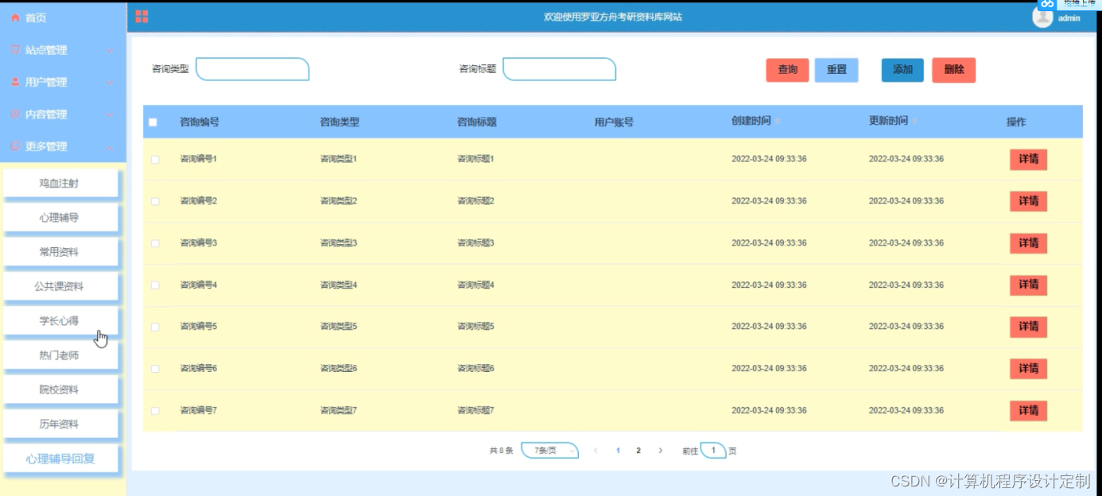The width and height of the screenshot is (1102, 496).
Task: Check the row for 咨询编号6
Action: pos(155,369)
